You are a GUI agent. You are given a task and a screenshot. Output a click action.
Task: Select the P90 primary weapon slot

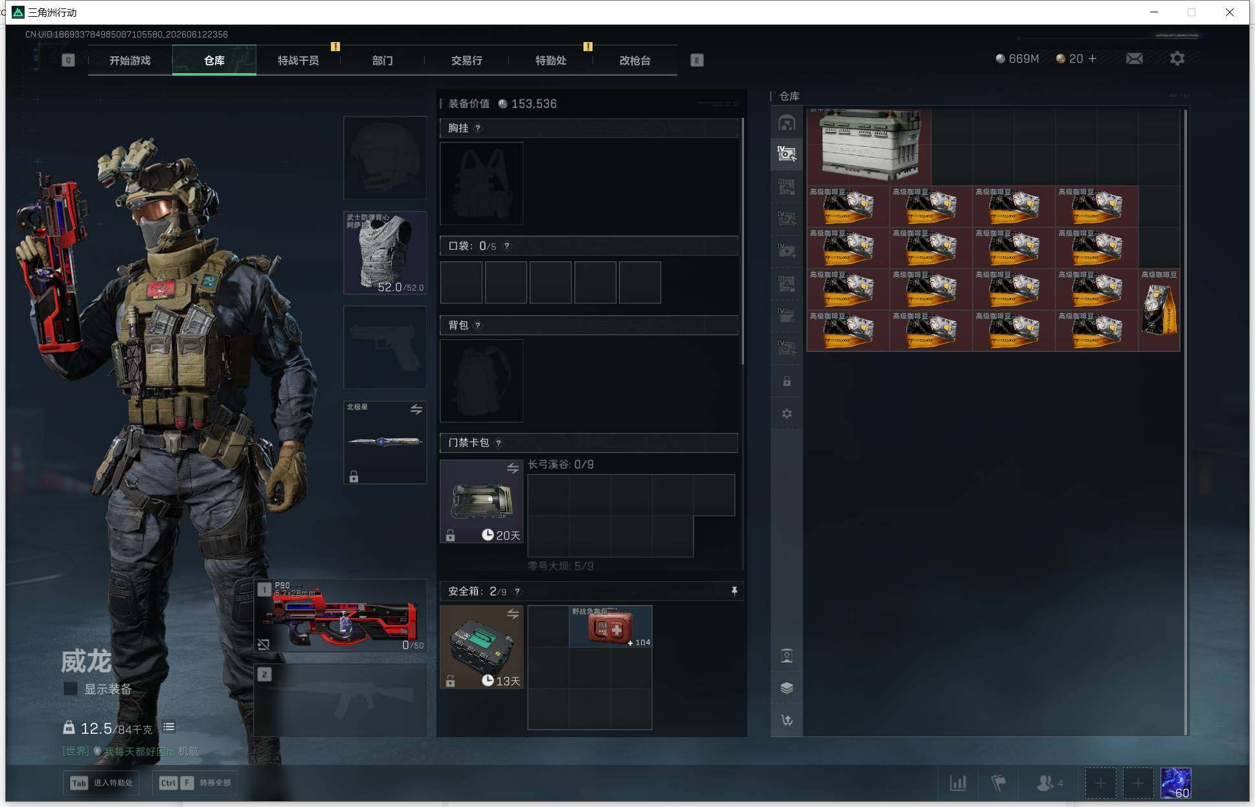click(340, 615)
